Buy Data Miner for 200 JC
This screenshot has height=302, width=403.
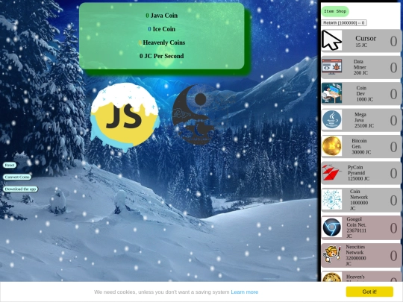tap(361, 67)
